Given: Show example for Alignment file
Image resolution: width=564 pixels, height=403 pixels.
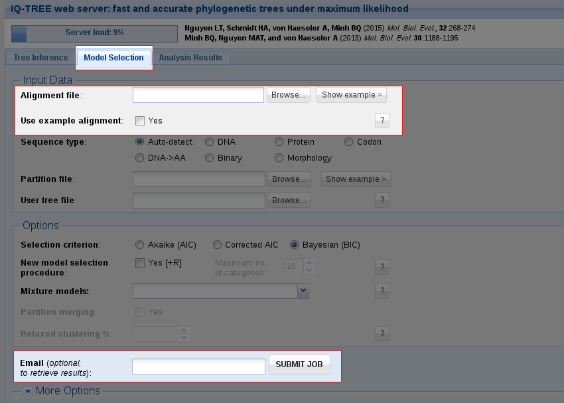Looking at the screenshot, I should pos(352,95).
